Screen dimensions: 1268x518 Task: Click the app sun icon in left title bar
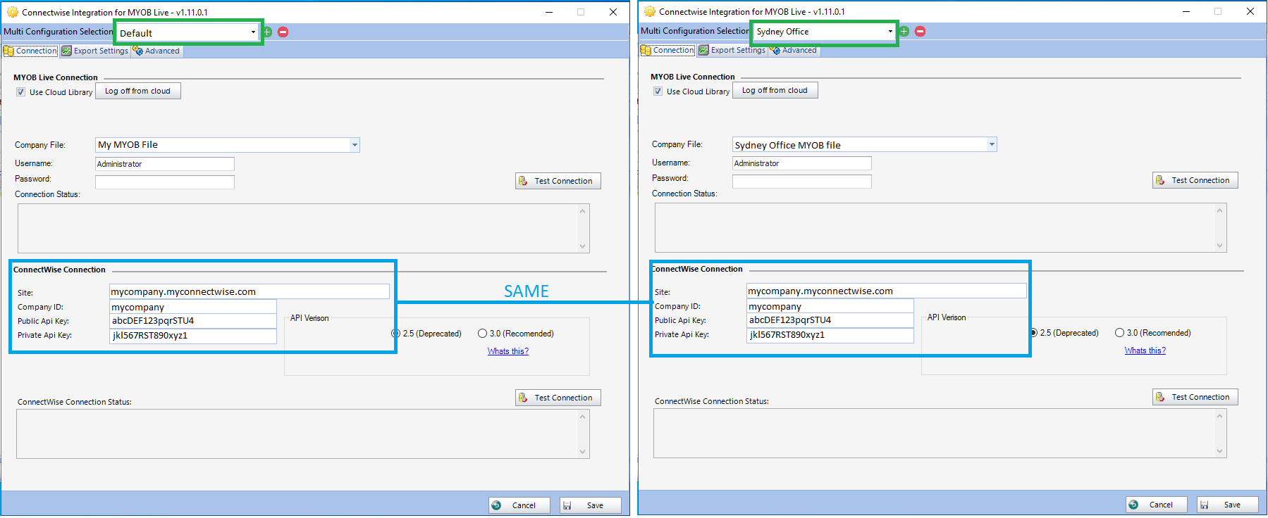(12, 12)
